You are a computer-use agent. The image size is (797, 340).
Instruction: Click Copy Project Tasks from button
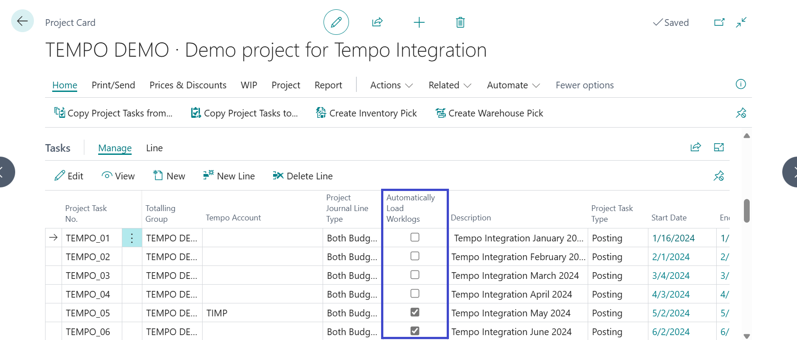(113, 113)
